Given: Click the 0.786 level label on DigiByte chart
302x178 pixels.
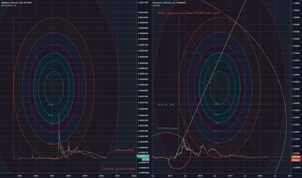Looking at the screenshot, I should coord(51,144).
